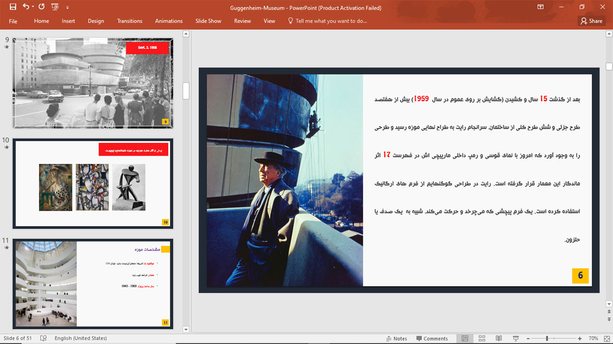Click the lightbulb Tell me icon
Image resolution: width=613 pixels, height=344 pixels.
click(x=290, y=21)
